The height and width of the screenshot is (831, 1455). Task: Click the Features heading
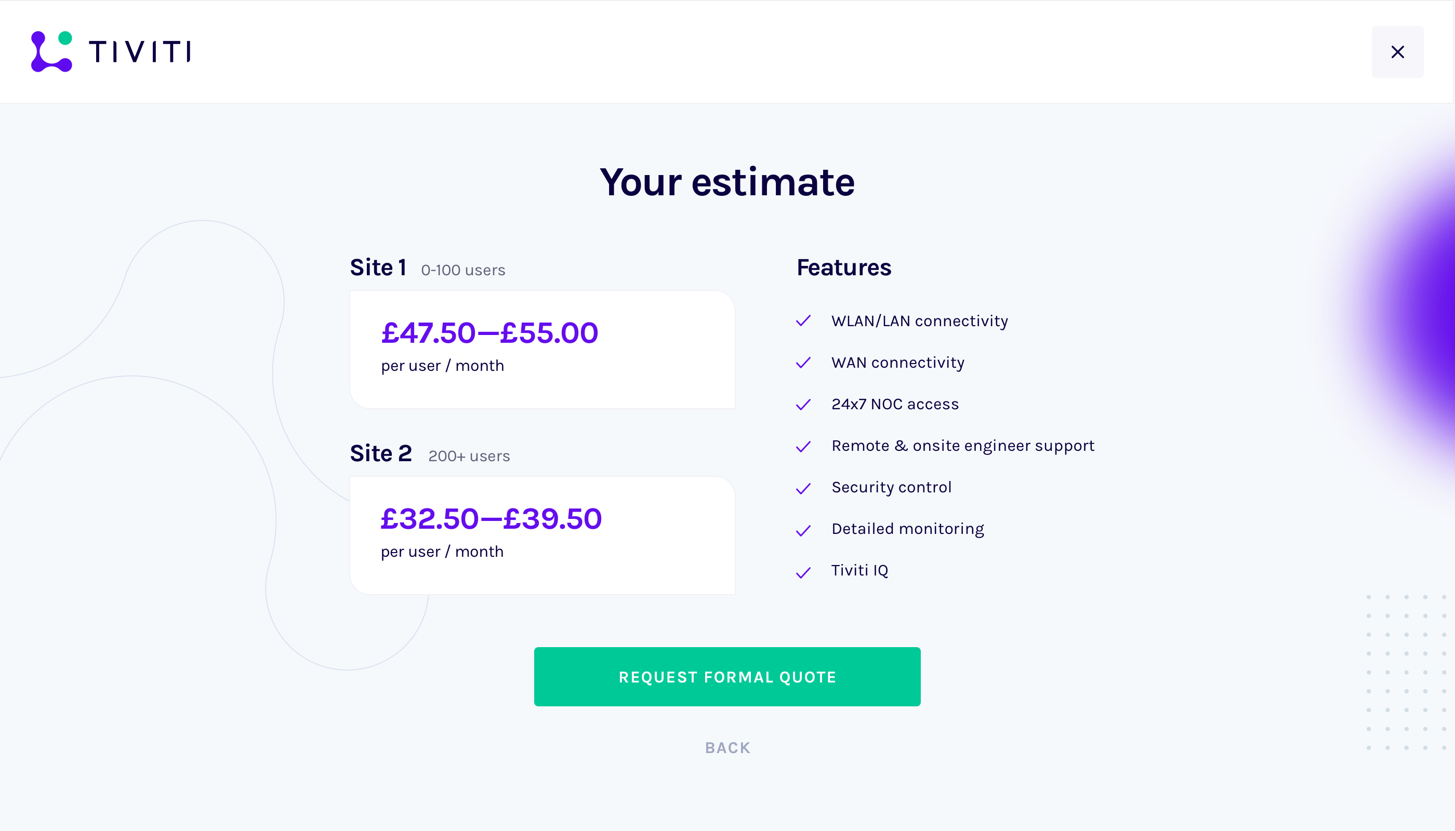point(843,267)
